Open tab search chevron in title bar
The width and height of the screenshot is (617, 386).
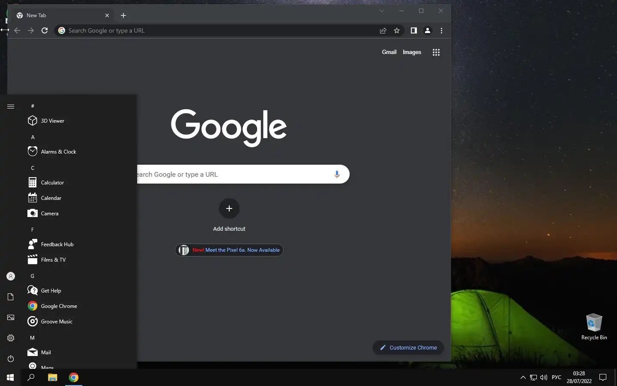(x=381, y=11)
